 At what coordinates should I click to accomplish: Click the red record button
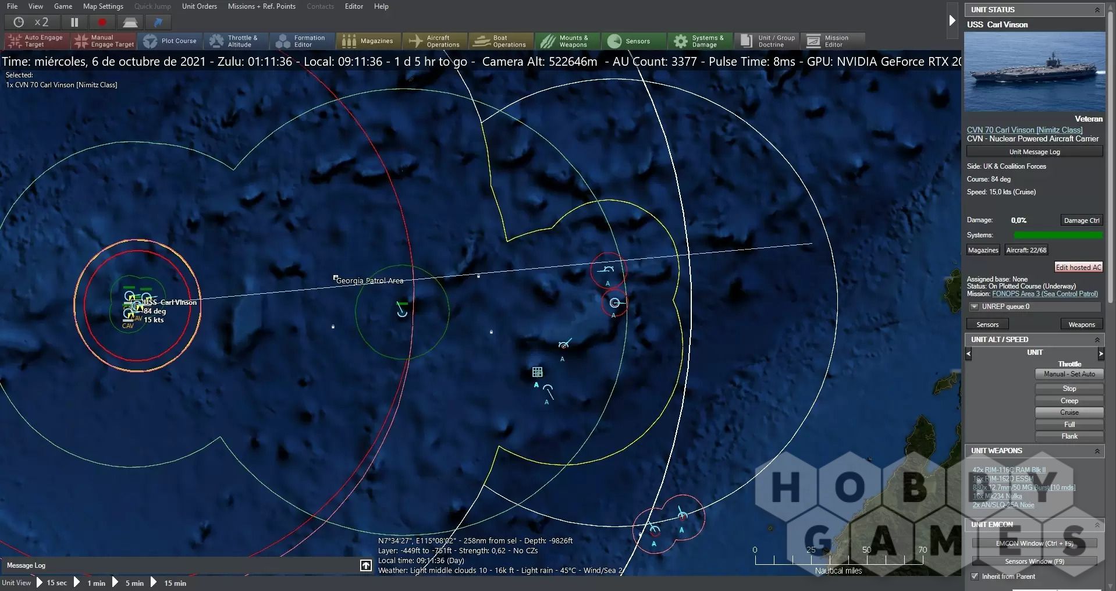[102, 22]
